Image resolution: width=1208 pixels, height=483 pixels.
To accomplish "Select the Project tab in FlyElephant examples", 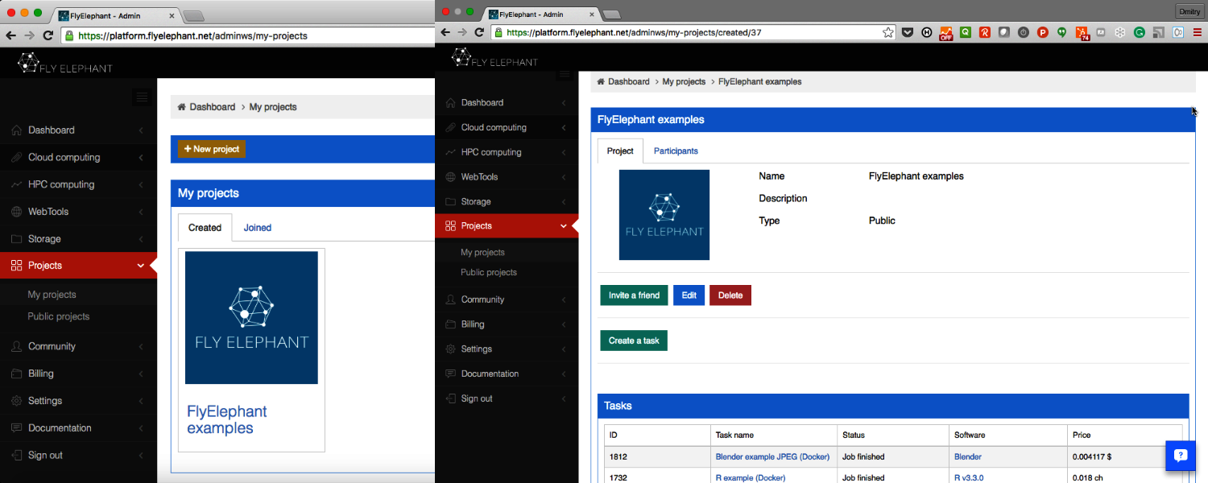I will [620, 151].
